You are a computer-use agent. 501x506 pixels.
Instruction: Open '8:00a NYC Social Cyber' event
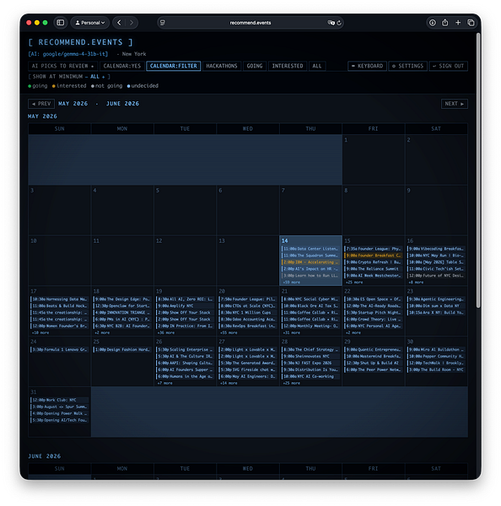pyautogui.click(x=310, y=299)
